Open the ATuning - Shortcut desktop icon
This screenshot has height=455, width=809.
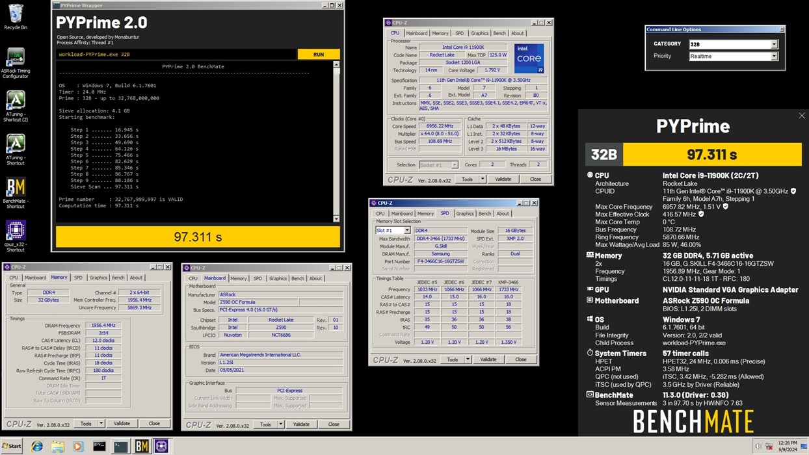tap(15, 149)
